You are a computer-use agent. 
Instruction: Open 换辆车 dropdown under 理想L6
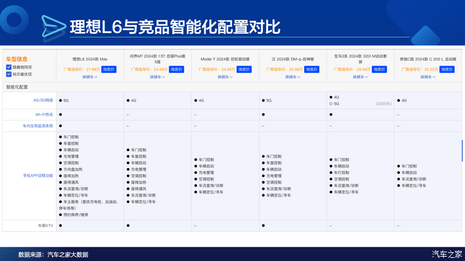pos(90,77)
